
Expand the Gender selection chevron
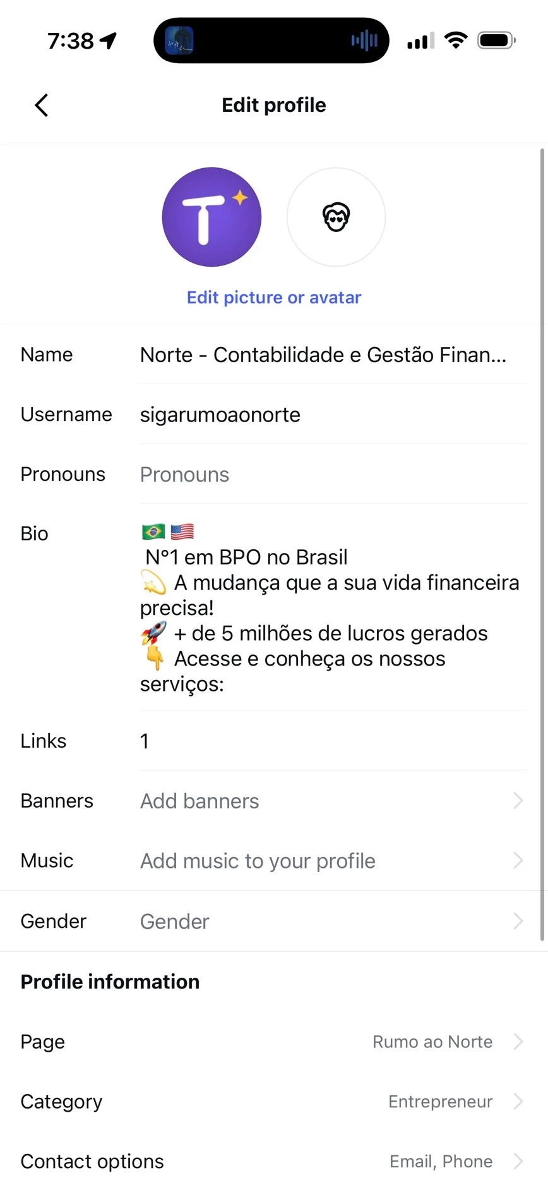point(518,921)
